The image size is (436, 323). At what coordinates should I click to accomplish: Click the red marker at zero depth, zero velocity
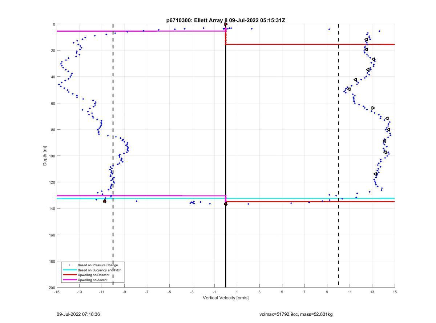pyautogui.click(x=226, y=24)
